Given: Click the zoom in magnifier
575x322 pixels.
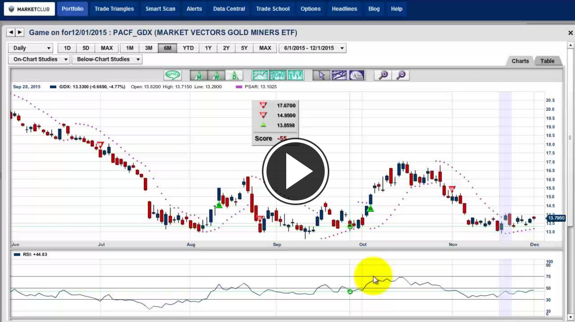Looking at the screenshot, I should point(383,75).
